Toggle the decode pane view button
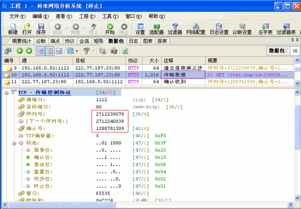The image size is (301, 209). point(50,51)
